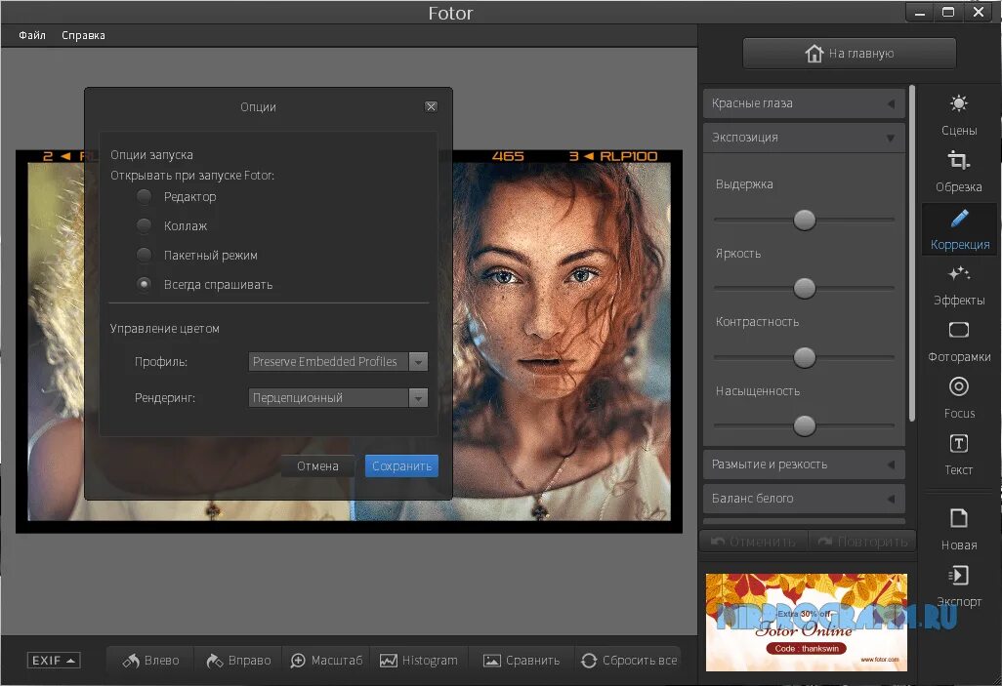
Task: Click the Выдержка slider handle
Action: point(805,220)
